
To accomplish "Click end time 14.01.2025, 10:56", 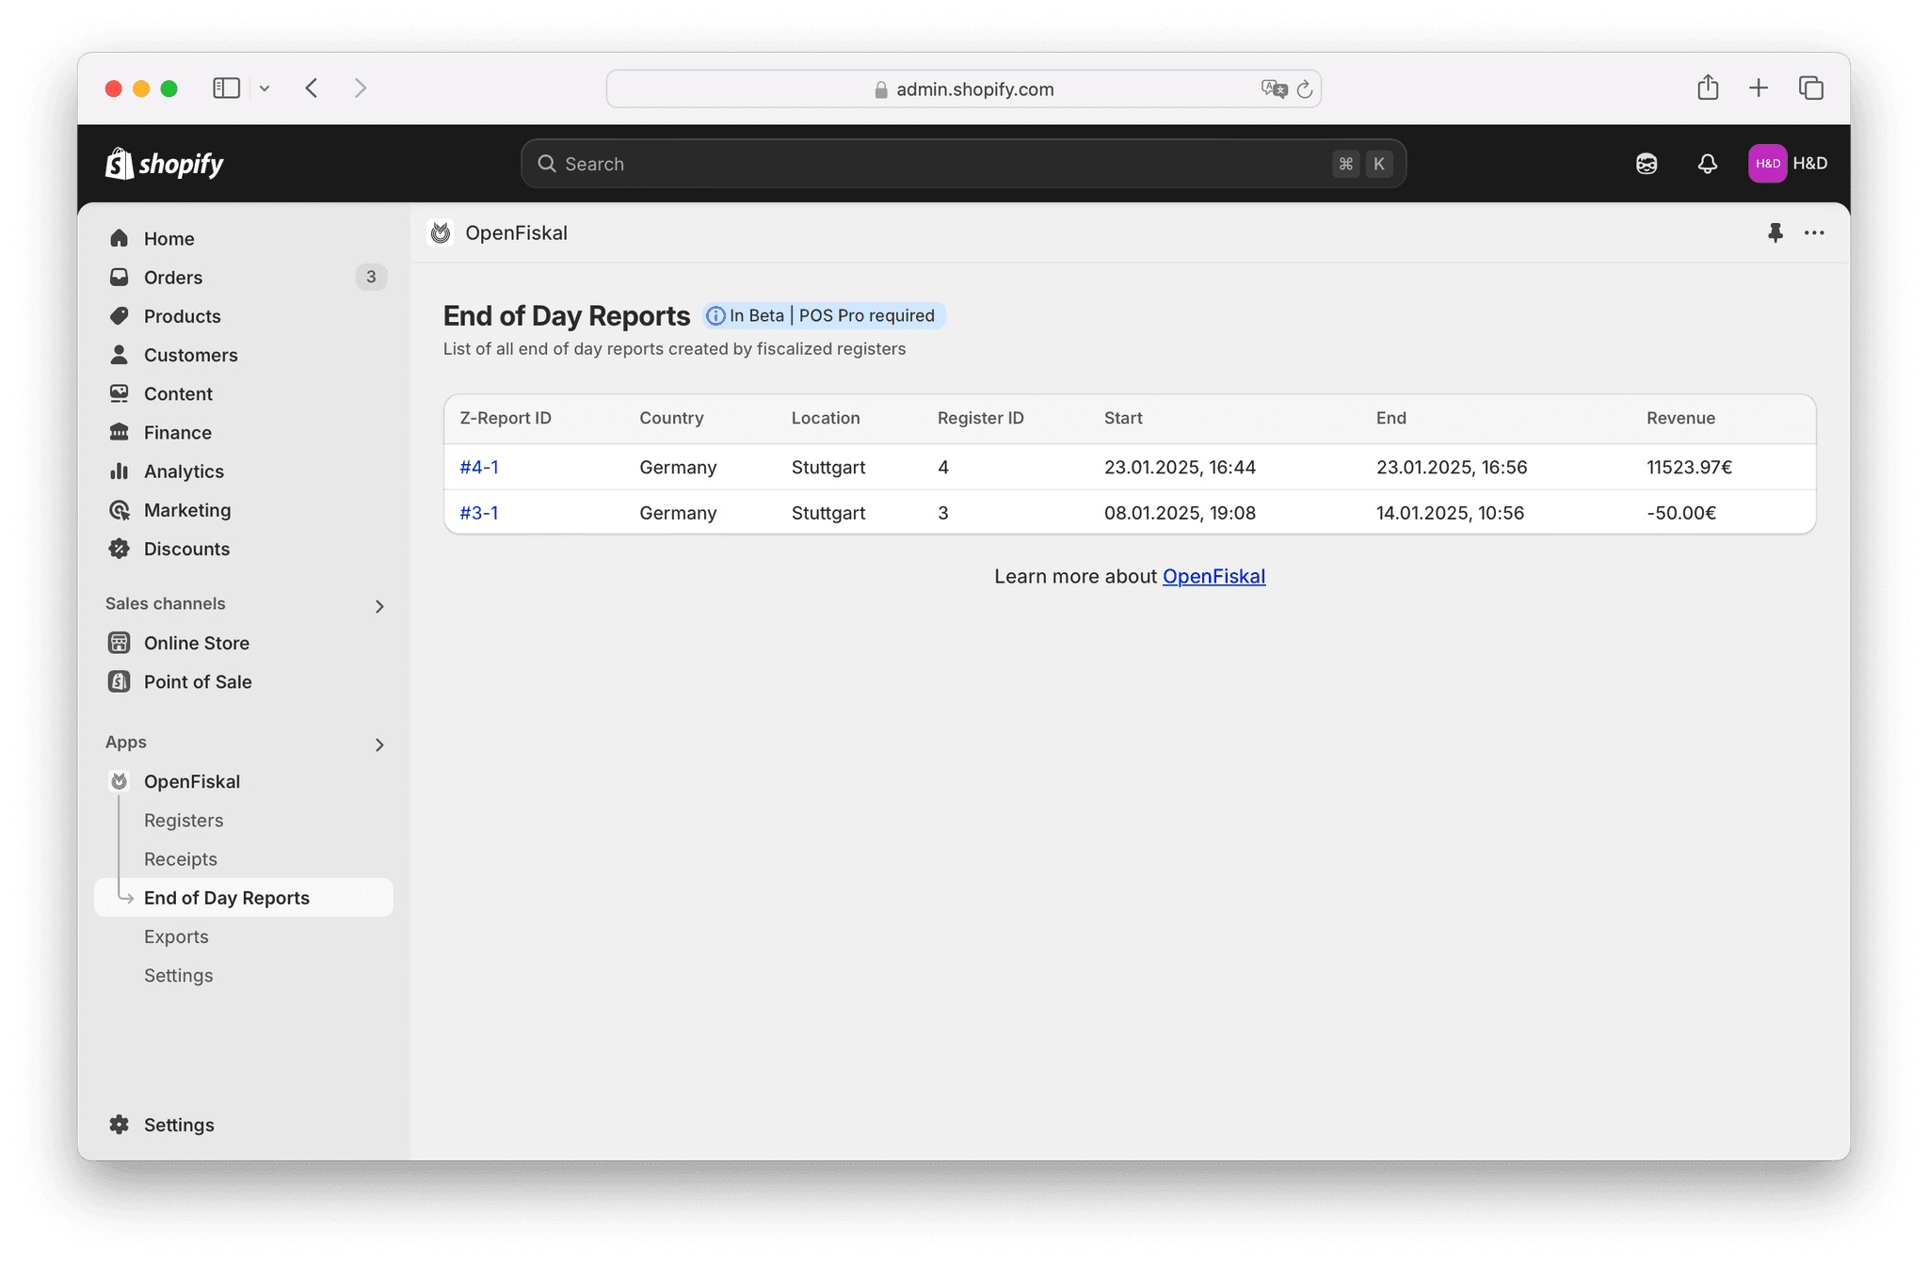I will (x=1450, y=513).
